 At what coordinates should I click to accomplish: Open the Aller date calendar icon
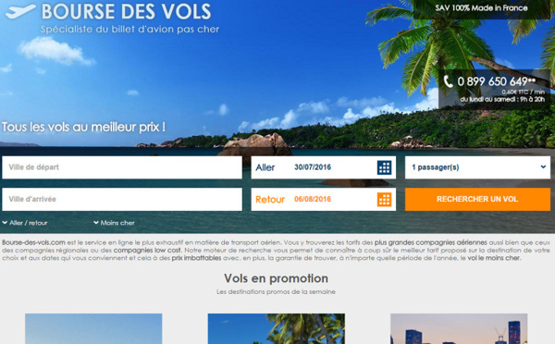pos(384,167)
